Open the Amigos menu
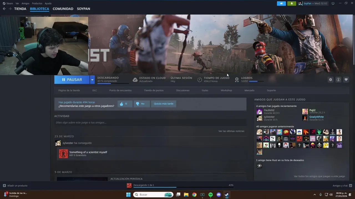 point(26,3)
